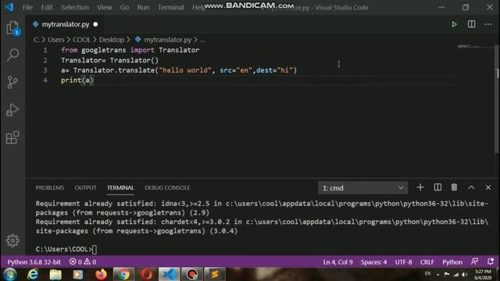Split the editor to the right
This screenshot has height=281, width=500.
pyautogui.click(x=471, y=24)
